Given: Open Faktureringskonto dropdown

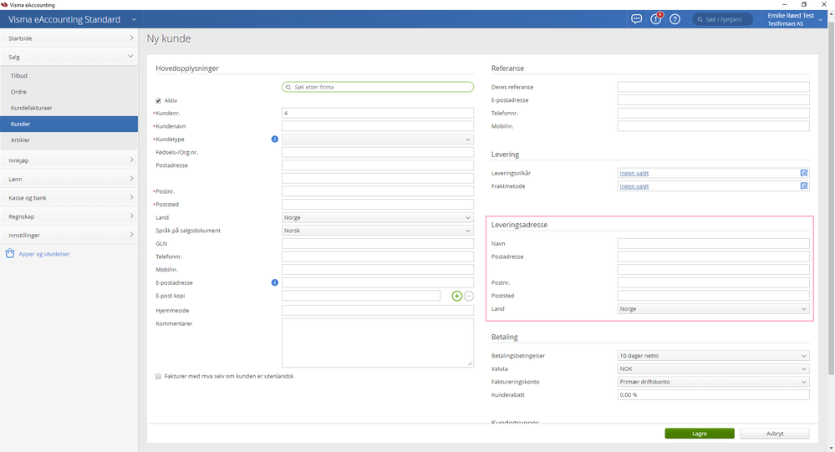Looking at the screenshot, I should pyautogui.click(x=714, y=382).
